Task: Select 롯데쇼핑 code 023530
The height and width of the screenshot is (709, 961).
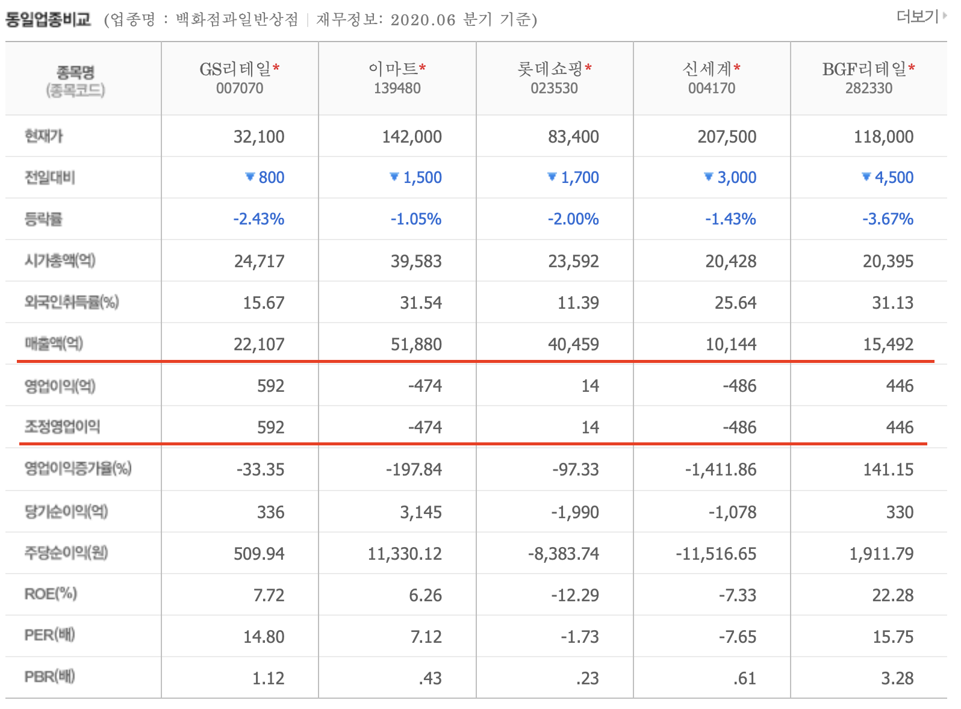Action: tap(554, 88)
